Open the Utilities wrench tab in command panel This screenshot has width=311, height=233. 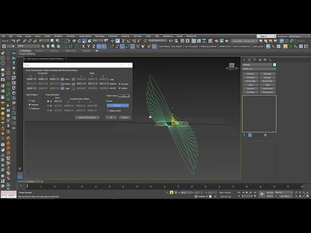(270, 60)
